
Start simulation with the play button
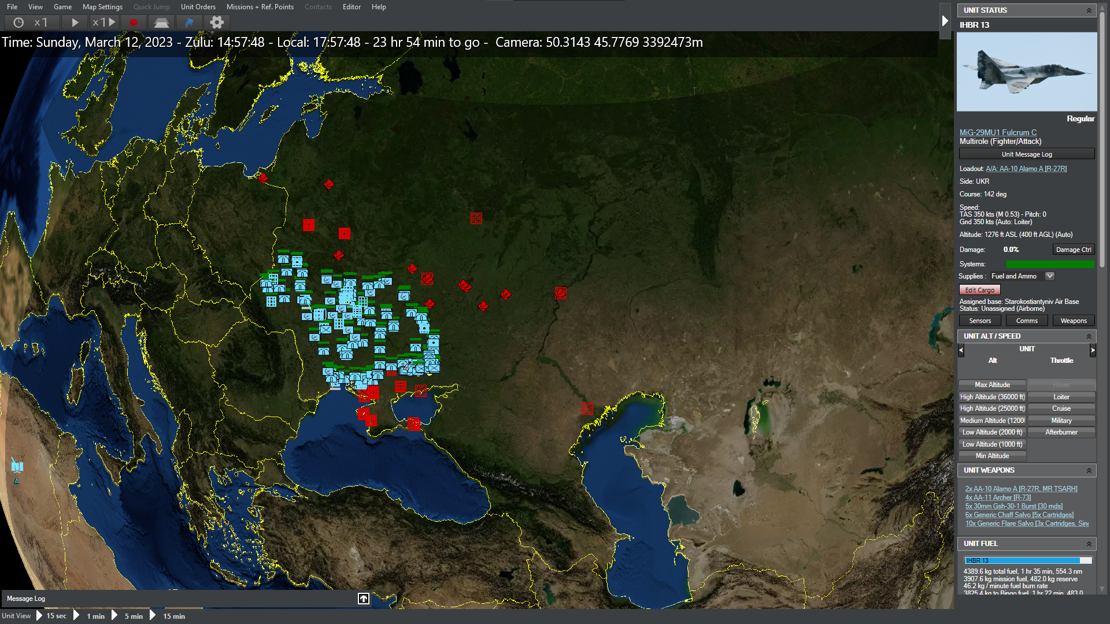tap(75, 23)
